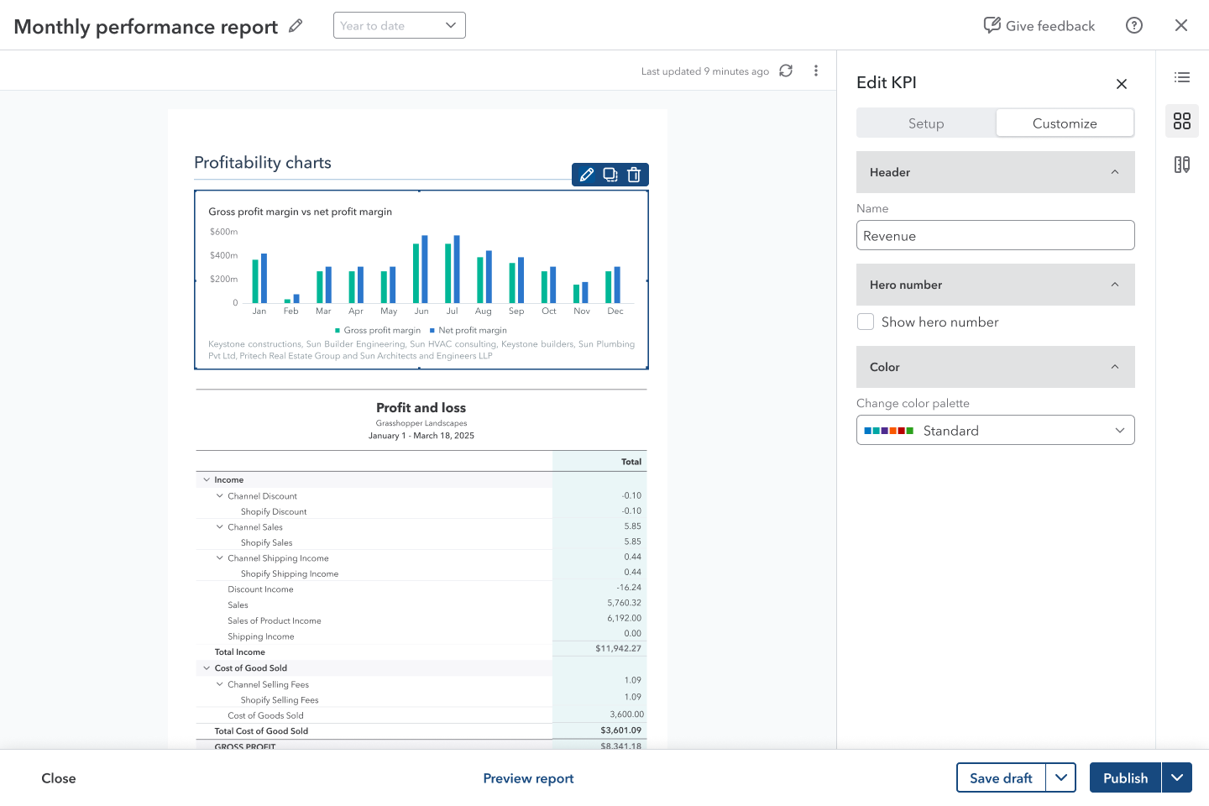Open the bookmark book sidebar icon
1209x806 pixels.
[x=1182, y=165]
